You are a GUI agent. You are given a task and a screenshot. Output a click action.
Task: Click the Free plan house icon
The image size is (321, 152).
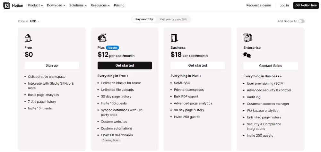point(28,38)
